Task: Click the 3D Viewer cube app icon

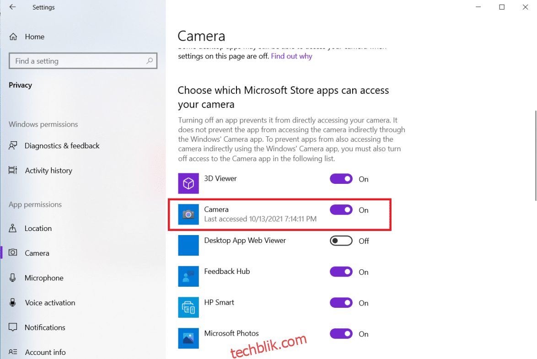Action: [188, 183]
